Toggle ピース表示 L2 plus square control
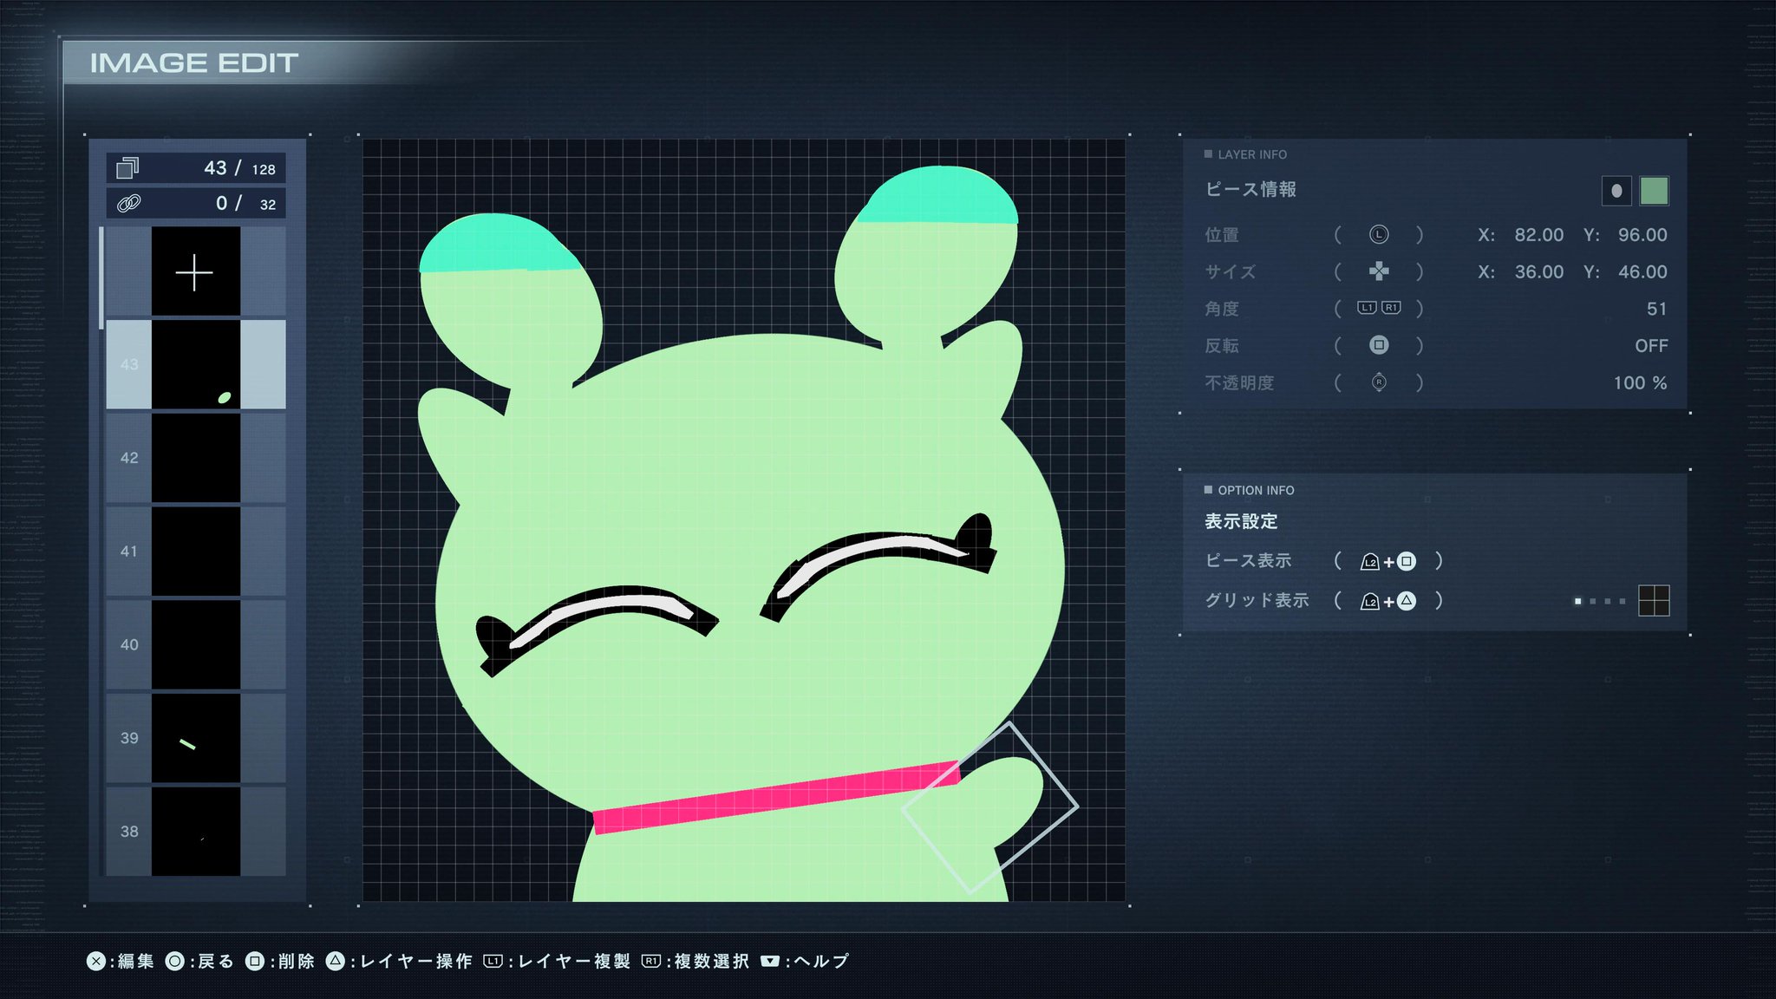Image resolution: width=1776 pixels, height=999 pixels. [x=1387, y=561]
